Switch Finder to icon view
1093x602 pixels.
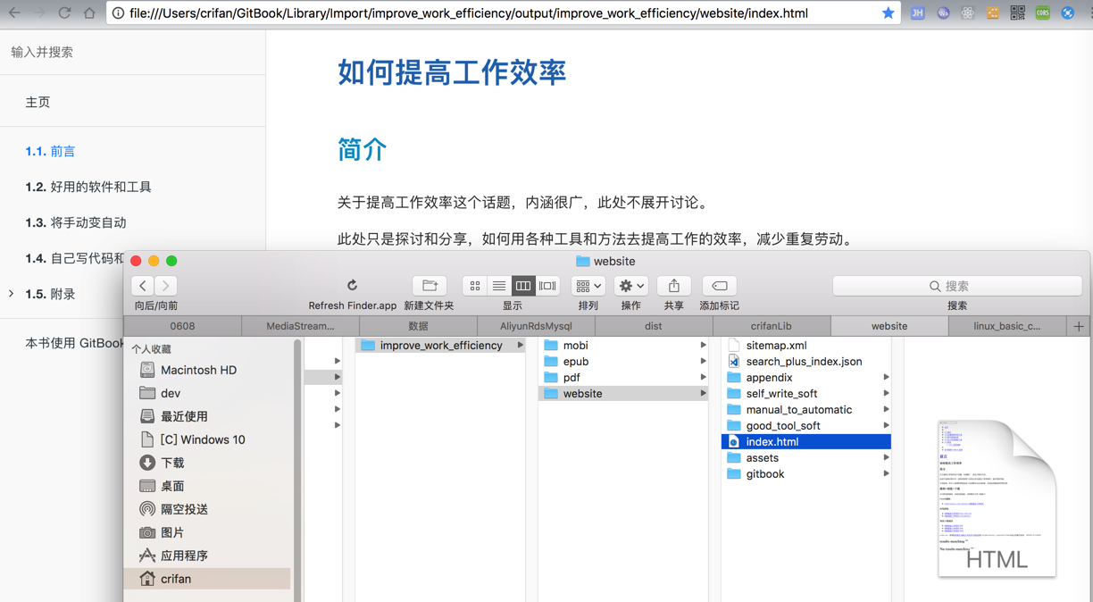click(x=475, y=286)
